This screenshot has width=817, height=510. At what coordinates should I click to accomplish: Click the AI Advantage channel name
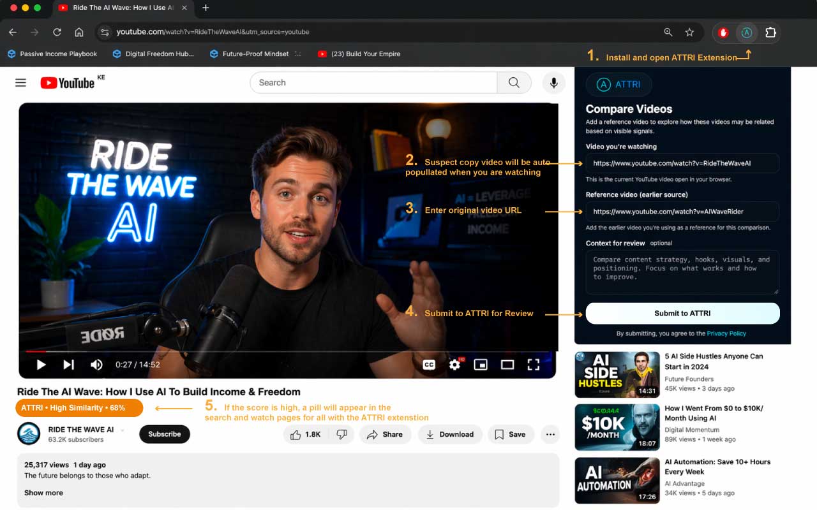(x=686, y=484)
